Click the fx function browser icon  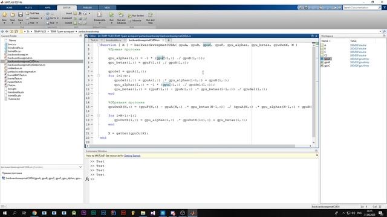[87, 179]
